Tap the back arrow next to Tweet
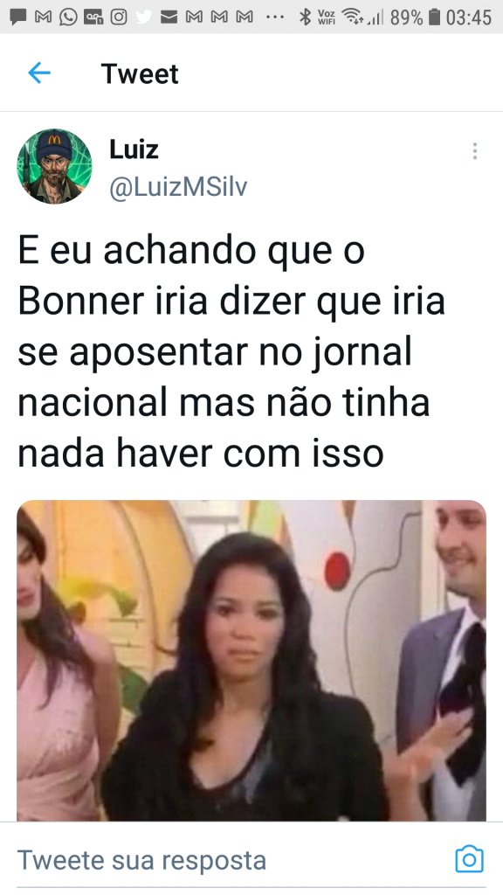The width and height of the screenshot is (503, 895). pos(38,73)
